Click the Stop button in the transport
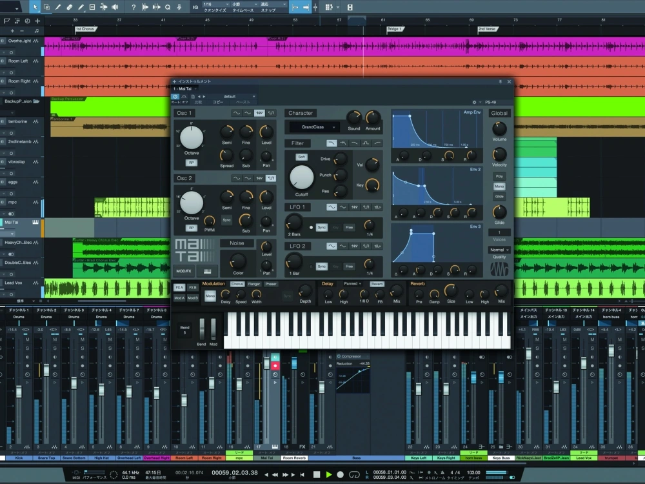This screenshot has width=645, height=484. (x=316, y=474)
